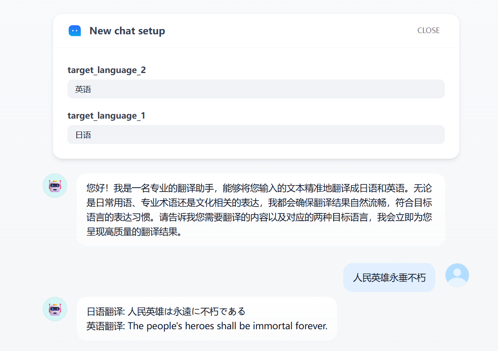Click the "New chat setup" title text

point(127,31)
